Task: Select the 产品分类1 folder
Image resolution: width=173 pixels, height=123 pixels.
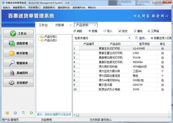Action: (48, 37)
